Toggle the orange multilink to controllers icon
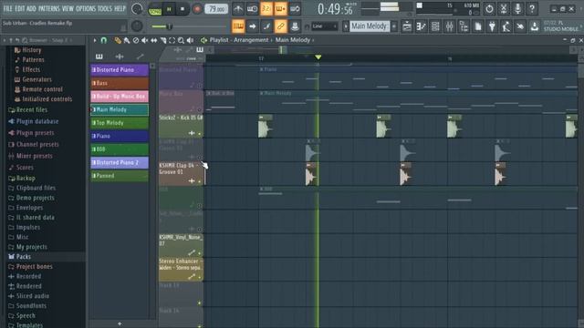 coord(280,26)
